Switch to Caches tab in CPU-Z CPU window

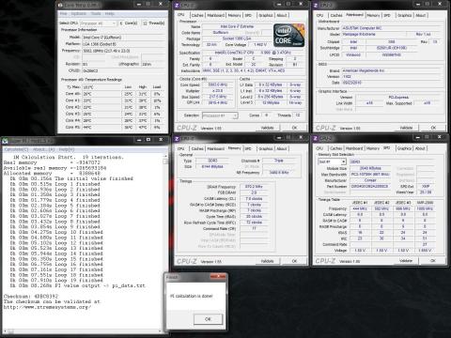click(197, 15)
